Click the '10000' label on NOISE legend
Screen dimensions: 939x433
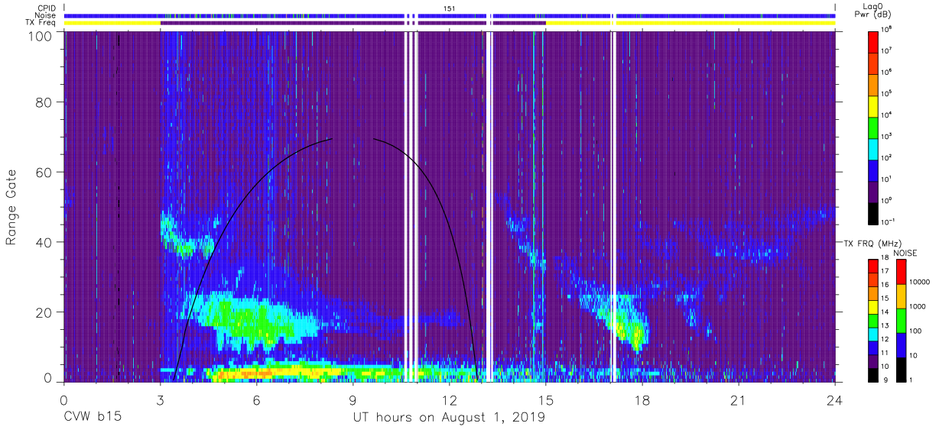921,283
